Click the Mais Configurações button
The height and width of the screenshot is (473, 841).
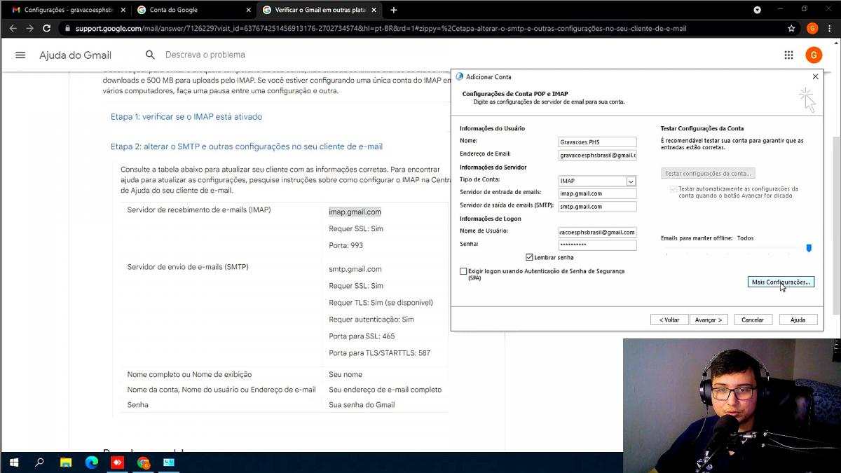tap(781, 282)
